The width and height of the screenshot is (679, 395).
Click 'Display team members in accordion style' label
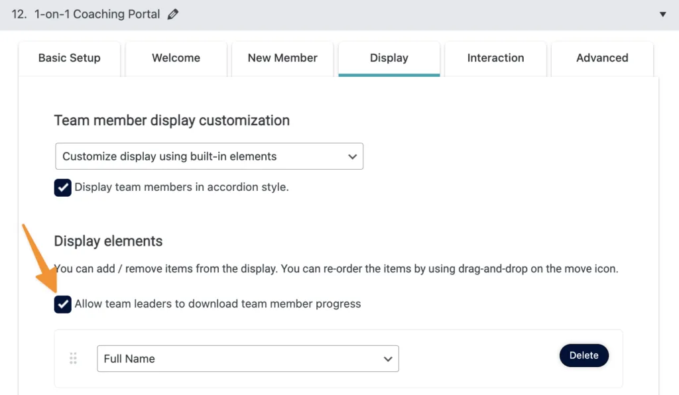tap(182, 188)
